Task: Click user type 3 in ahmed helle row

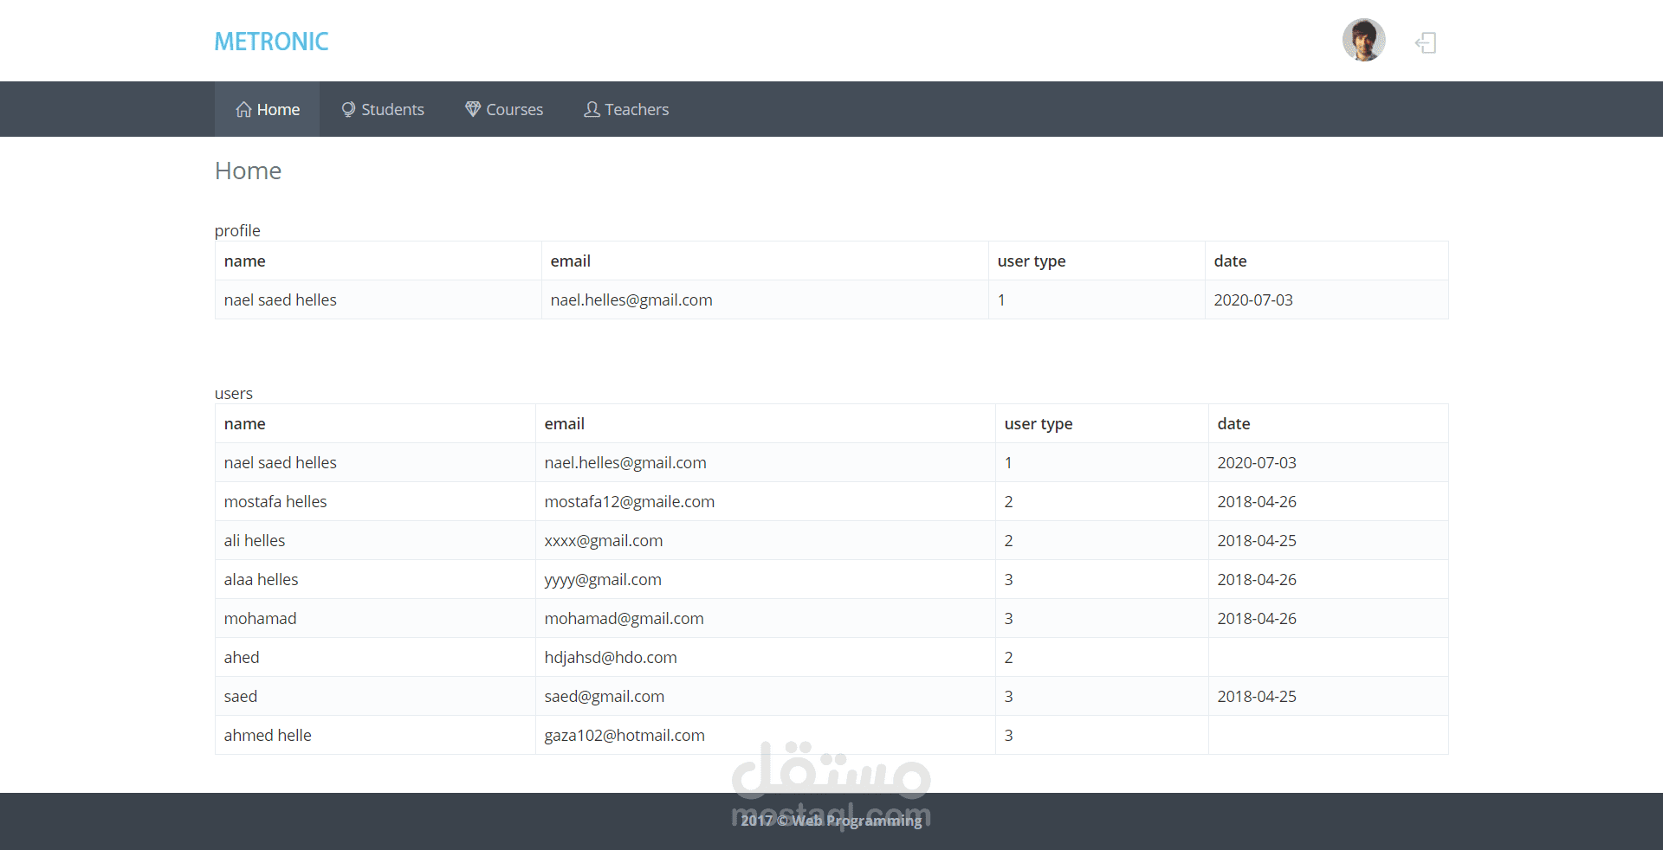Action: [x=1008, y=736]
